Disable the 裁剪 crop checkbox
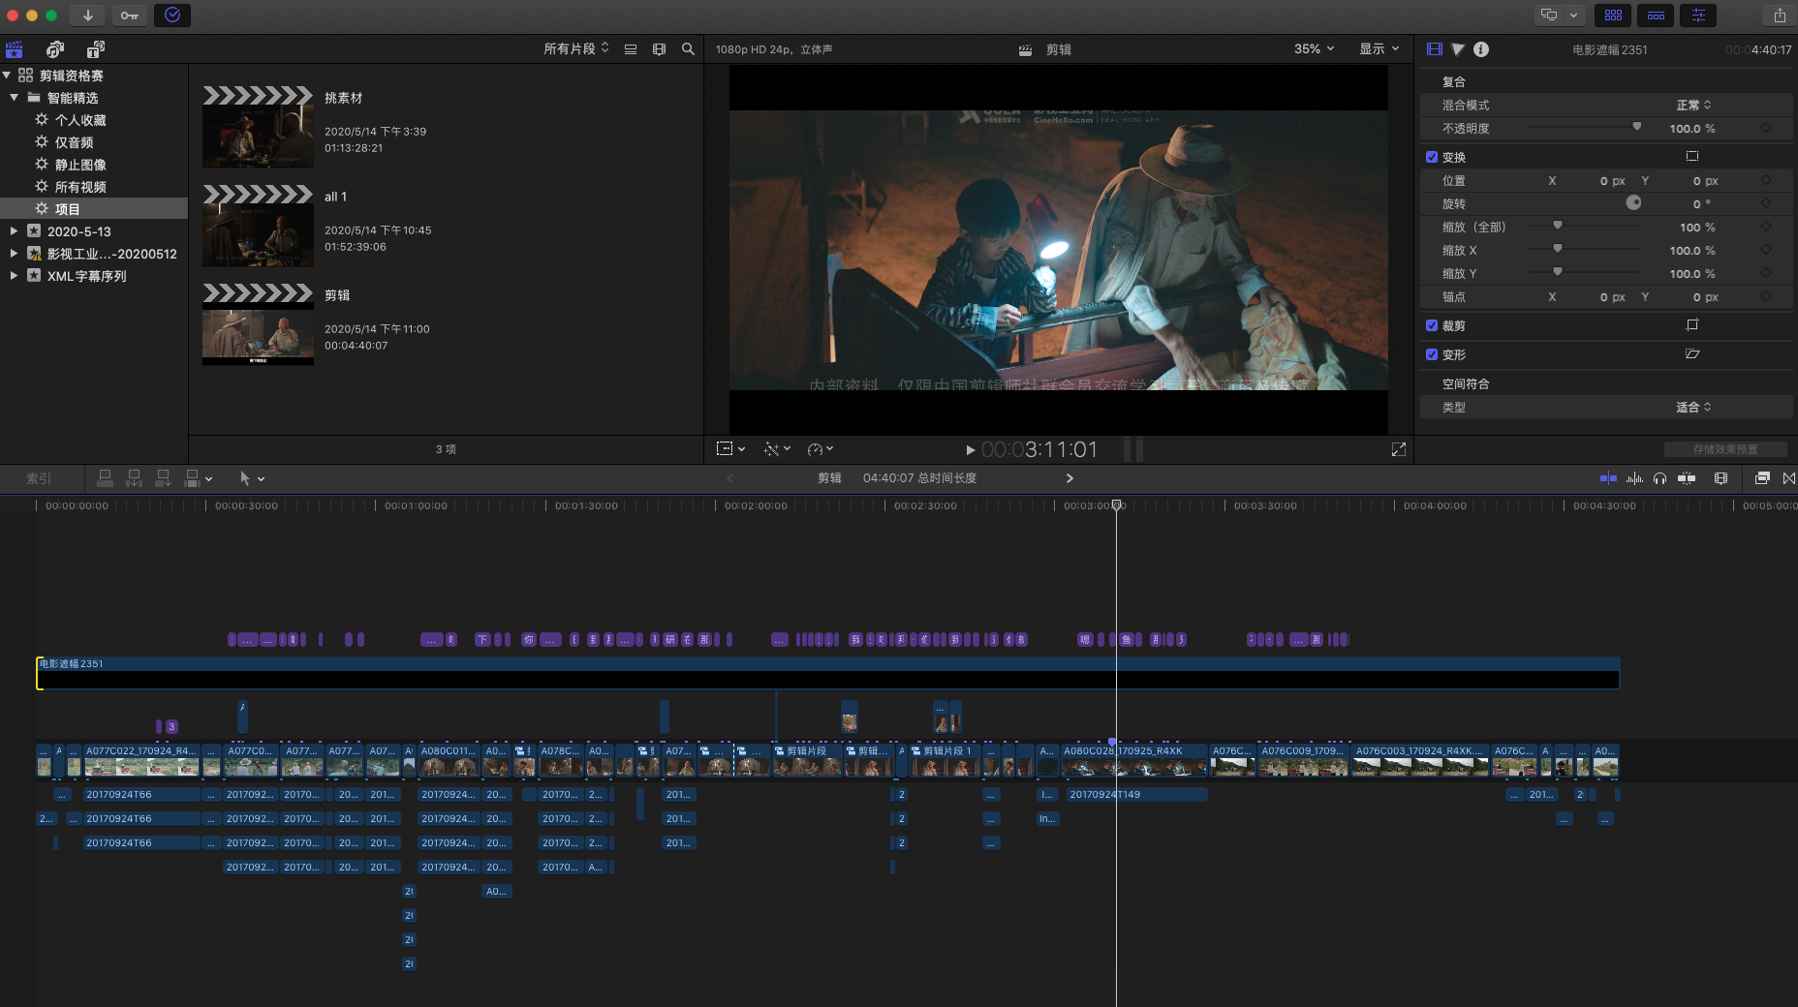Viewport: 1798px width, 1007px height. (x=1432, y=325)
